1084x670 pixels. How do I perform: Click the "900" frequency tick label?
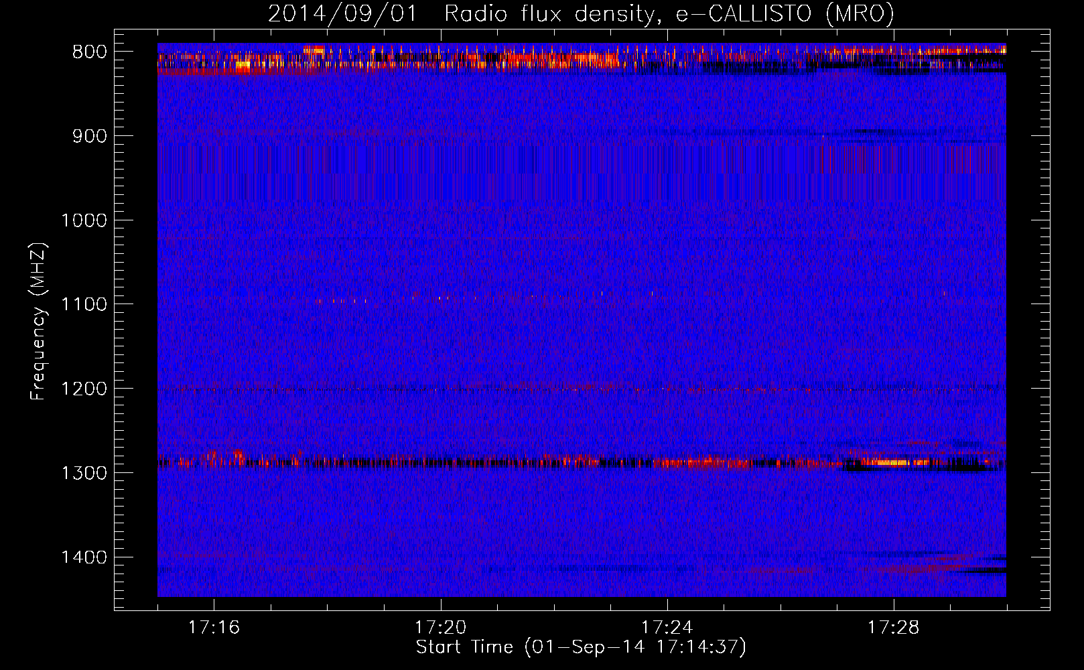(x=89, y=137)
